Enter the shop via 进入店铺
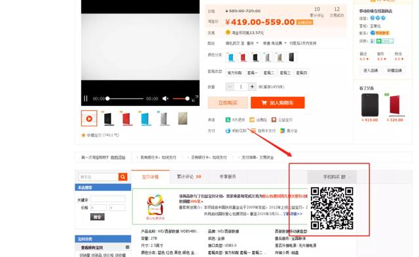The height and width of the screenshot is (257, 419). (x=371, y=71)
